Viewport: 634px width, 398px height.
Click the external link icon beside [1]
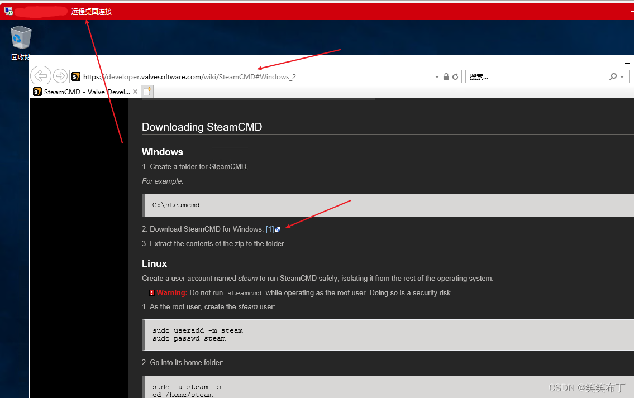(x=278, y=229)
